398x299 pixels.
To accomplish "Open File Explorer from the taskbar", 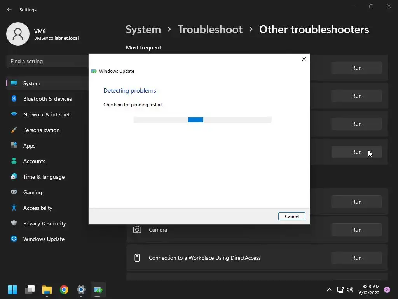I will point(47,290).
